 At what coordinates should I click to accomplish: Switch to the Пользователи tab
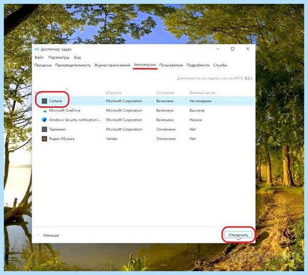click(x=171, y=65)
